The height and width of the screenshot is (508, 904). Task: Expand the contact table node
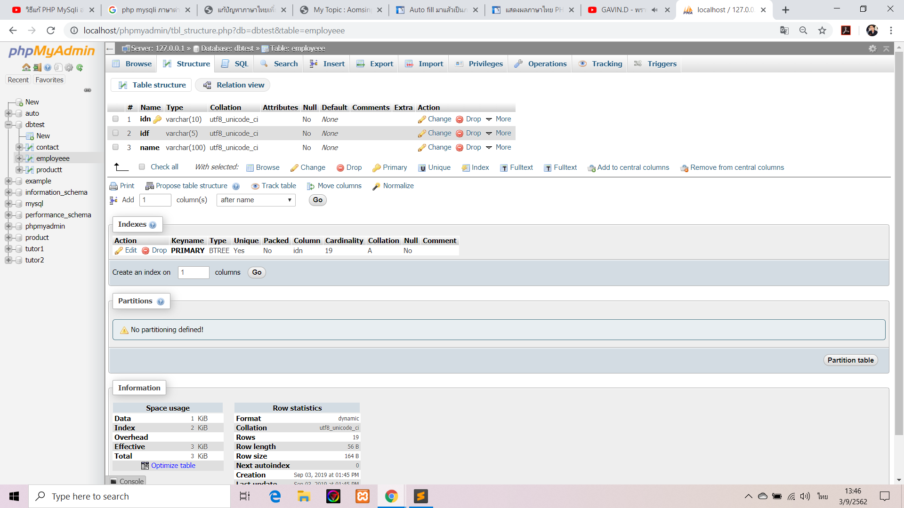pyautogui.click(x=19, y=147)
